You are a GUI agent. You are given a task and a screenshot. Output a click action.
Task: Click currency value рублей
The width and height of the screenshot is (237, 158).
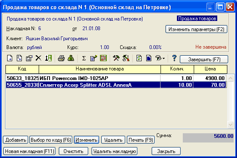[x=34, y=47]
